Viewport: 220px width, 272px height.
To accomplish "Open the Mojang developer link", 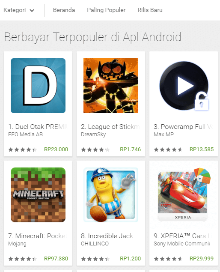I will (17, 244).
